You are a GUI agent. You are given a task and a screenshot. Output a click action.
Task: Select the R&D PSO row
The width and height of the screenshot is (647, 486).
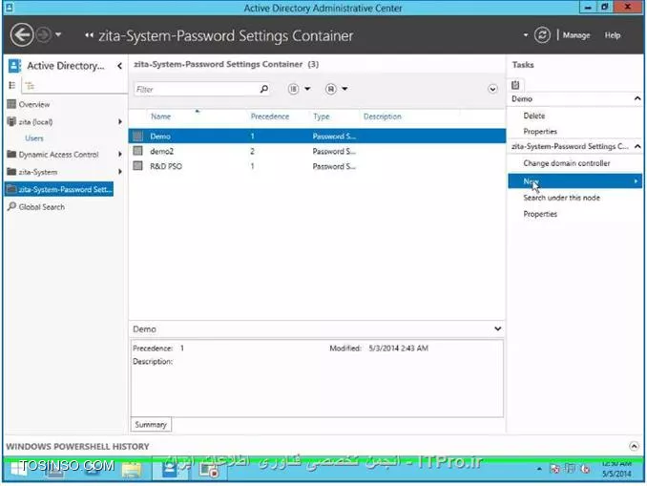click(x=318, y=166)
